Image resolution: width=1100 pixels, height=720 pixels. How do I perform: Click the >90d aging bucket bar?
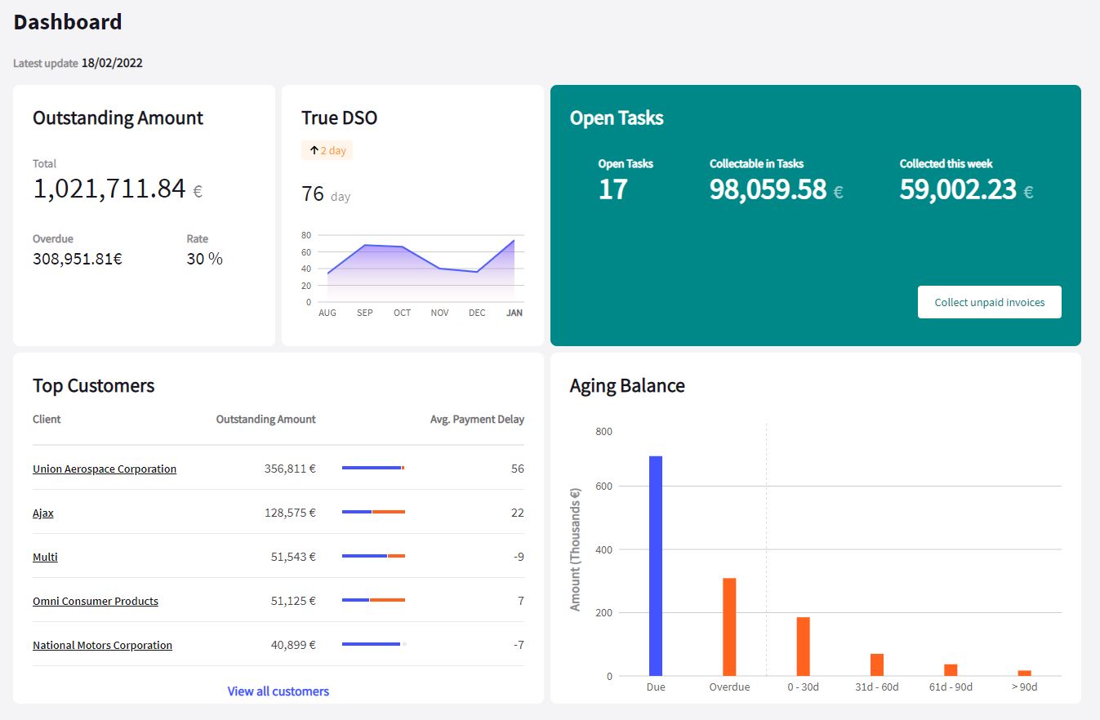[x=1024, y=672]
